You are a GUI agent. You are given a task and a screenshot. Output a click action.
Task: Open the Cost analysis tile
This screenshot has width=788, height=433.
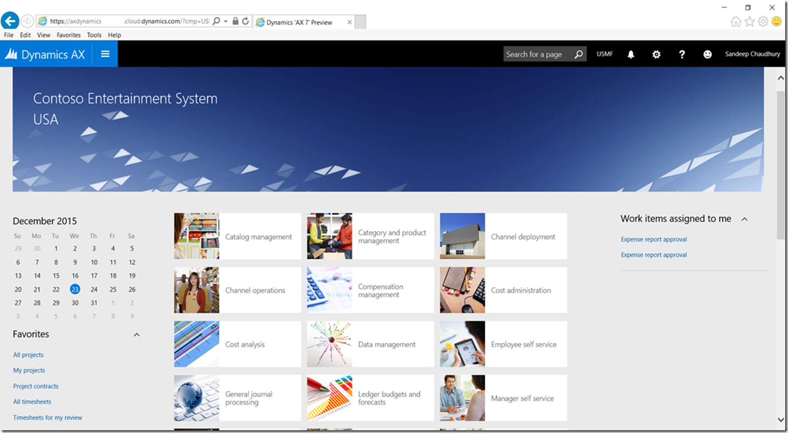pos(237,344)
